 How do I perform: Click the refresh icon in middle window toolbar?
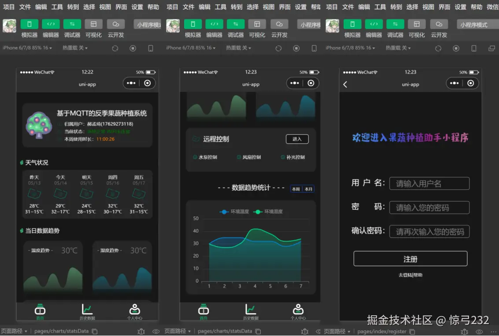[x=278, y=48]
